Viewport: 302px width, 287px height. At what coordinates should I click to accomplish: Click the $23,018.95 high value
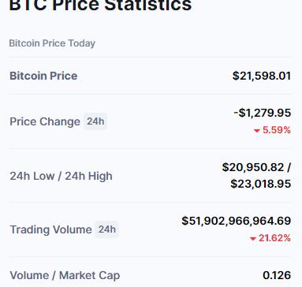tap(261, 184)
